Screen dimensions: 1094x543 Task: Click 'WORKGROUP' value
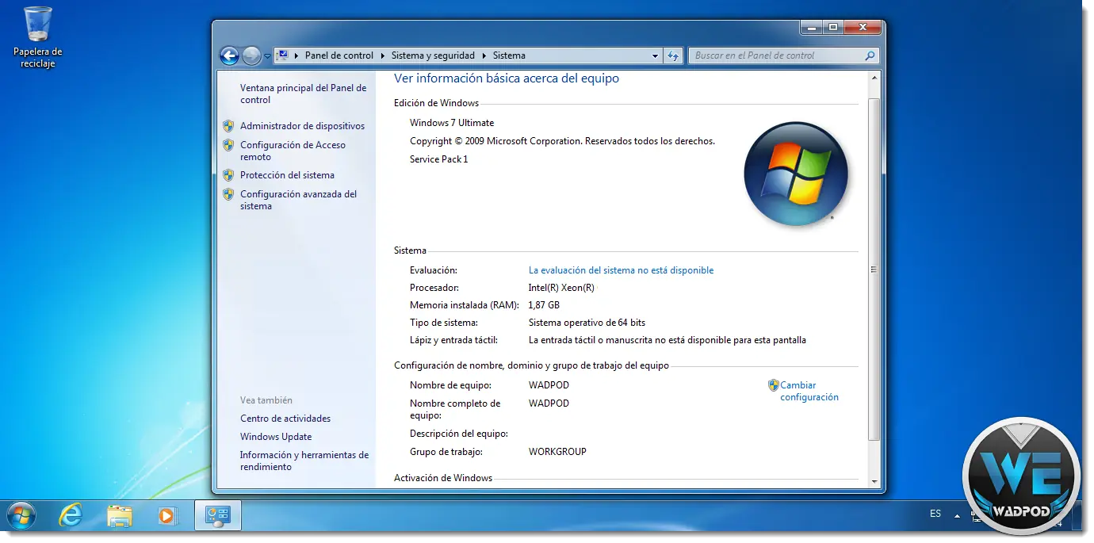(557, 452)
